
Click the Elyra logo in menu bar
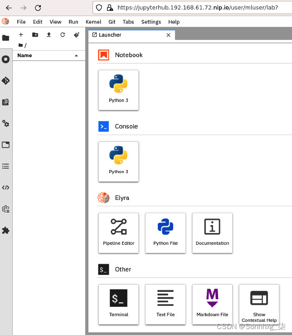pyautogui.click(x=5, y=22)
